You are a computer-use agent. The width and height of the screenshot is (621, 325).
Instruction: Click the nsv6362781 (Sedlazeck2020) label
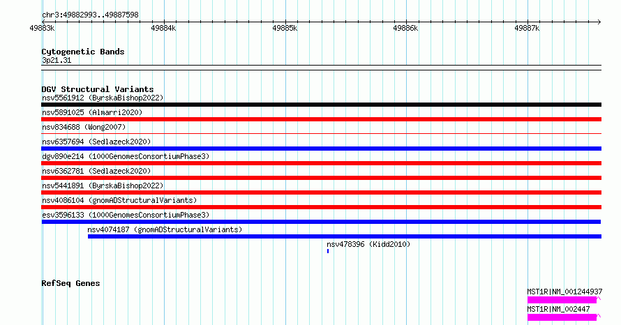coord(96,171)
